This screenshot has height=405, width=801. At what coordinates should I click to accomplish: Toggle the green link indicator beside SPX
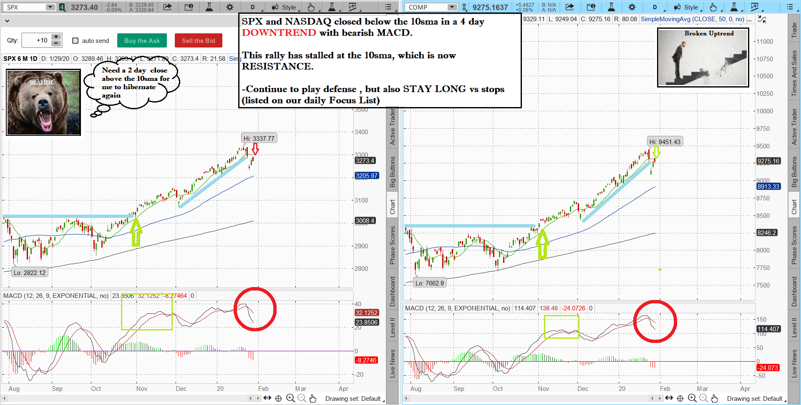[62, 7]
